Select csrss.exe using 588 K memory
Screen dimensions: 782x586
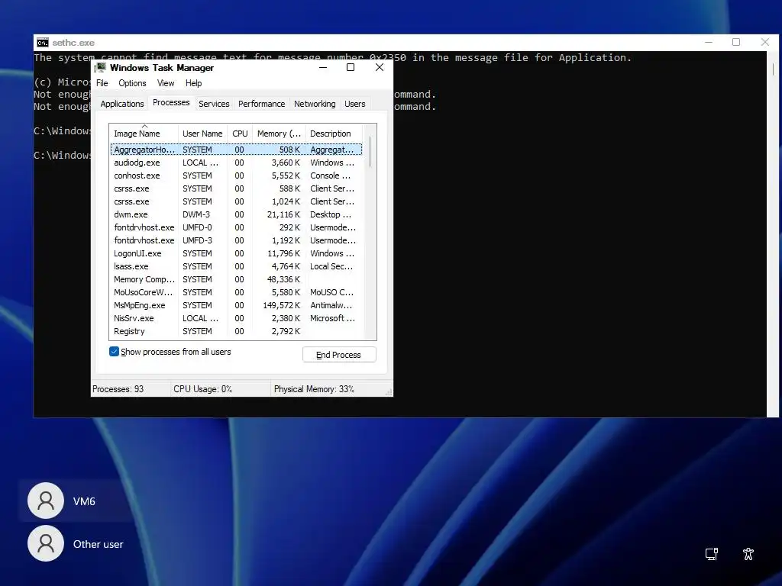(236, 188)
